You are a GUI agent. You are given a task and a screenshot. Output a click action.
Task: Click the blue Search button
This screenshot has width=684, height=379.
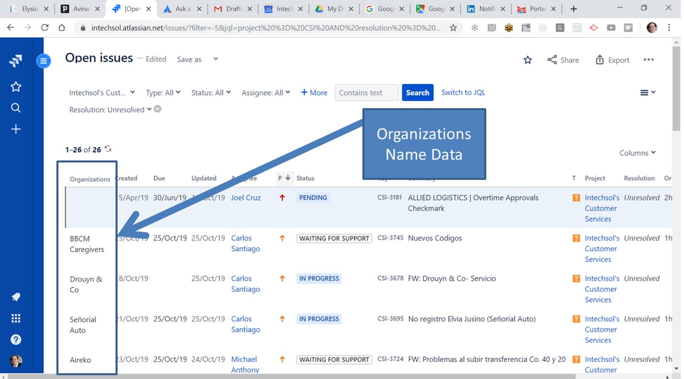[417, 92]
